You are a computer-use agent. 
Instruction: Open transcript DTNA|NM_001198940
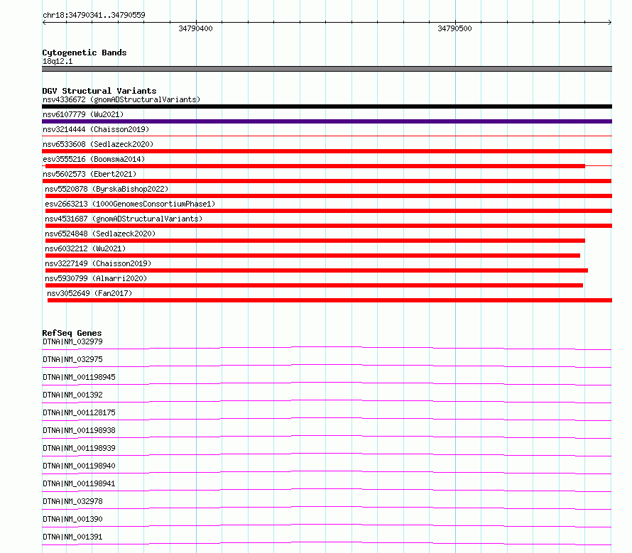coord(79,466)
